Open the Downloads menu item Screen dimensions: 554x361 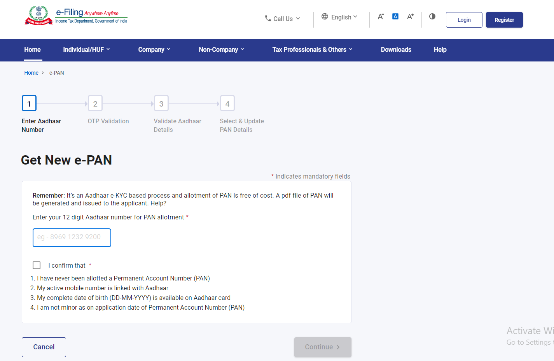[x=396, y=50]
